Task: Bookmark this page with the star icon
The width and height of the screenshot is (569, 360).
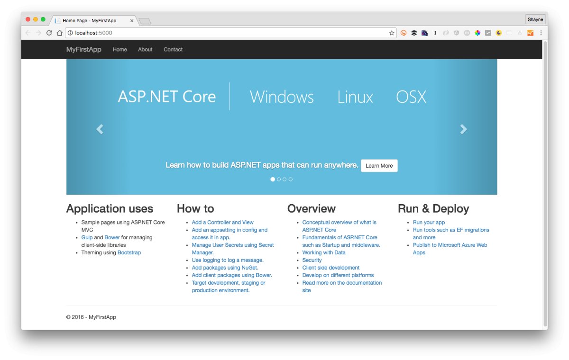Action: [392, 33]
